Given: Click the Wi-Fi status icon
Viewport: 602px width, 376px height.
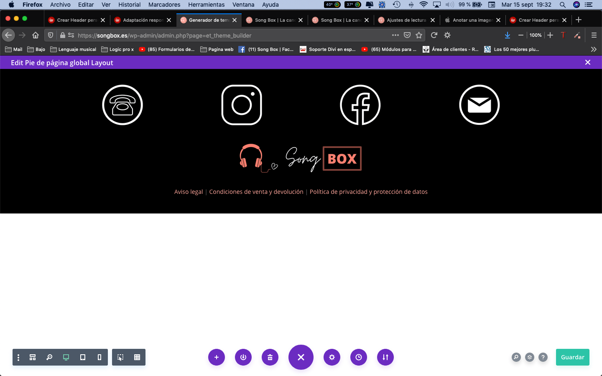Looking at the screenshot, I should tap(423, 5).
